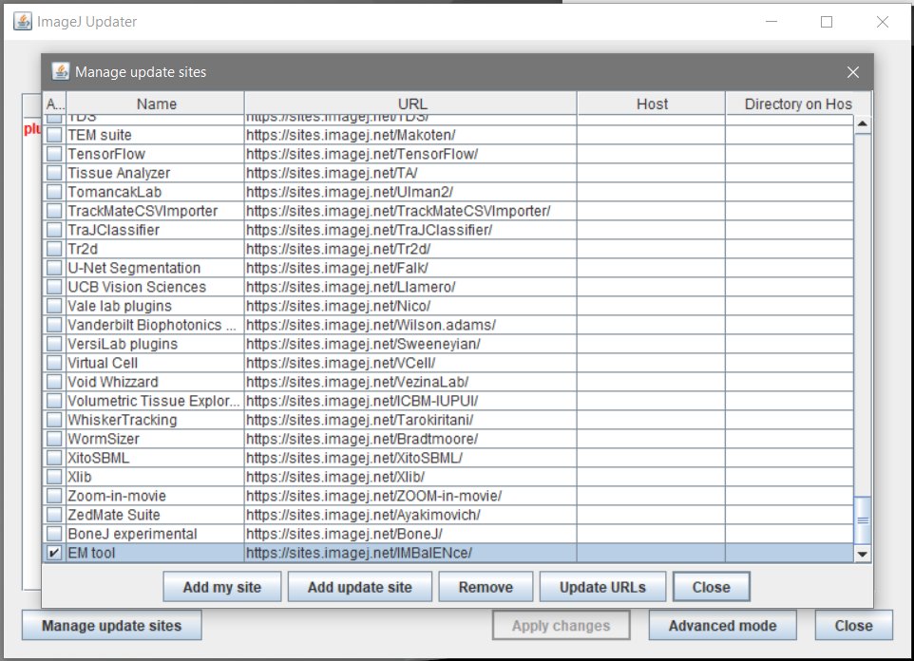Image resolution: width=914 pixels, height=661 pixels.
Task: Enable the BoneJ experimental checkbox
Action: (55, 534)
